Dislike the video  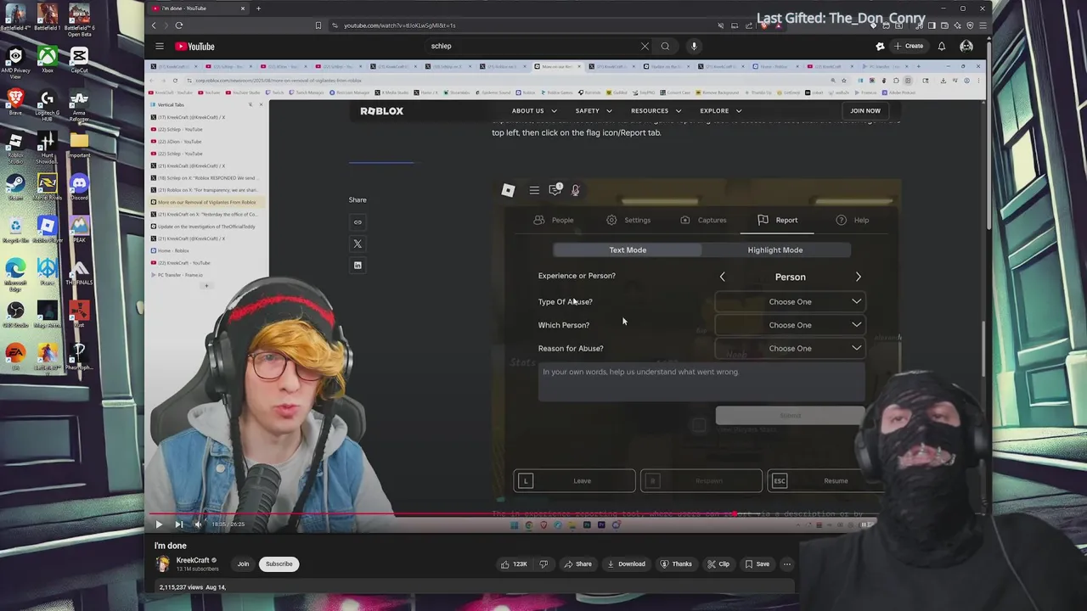tap(543, 563)
